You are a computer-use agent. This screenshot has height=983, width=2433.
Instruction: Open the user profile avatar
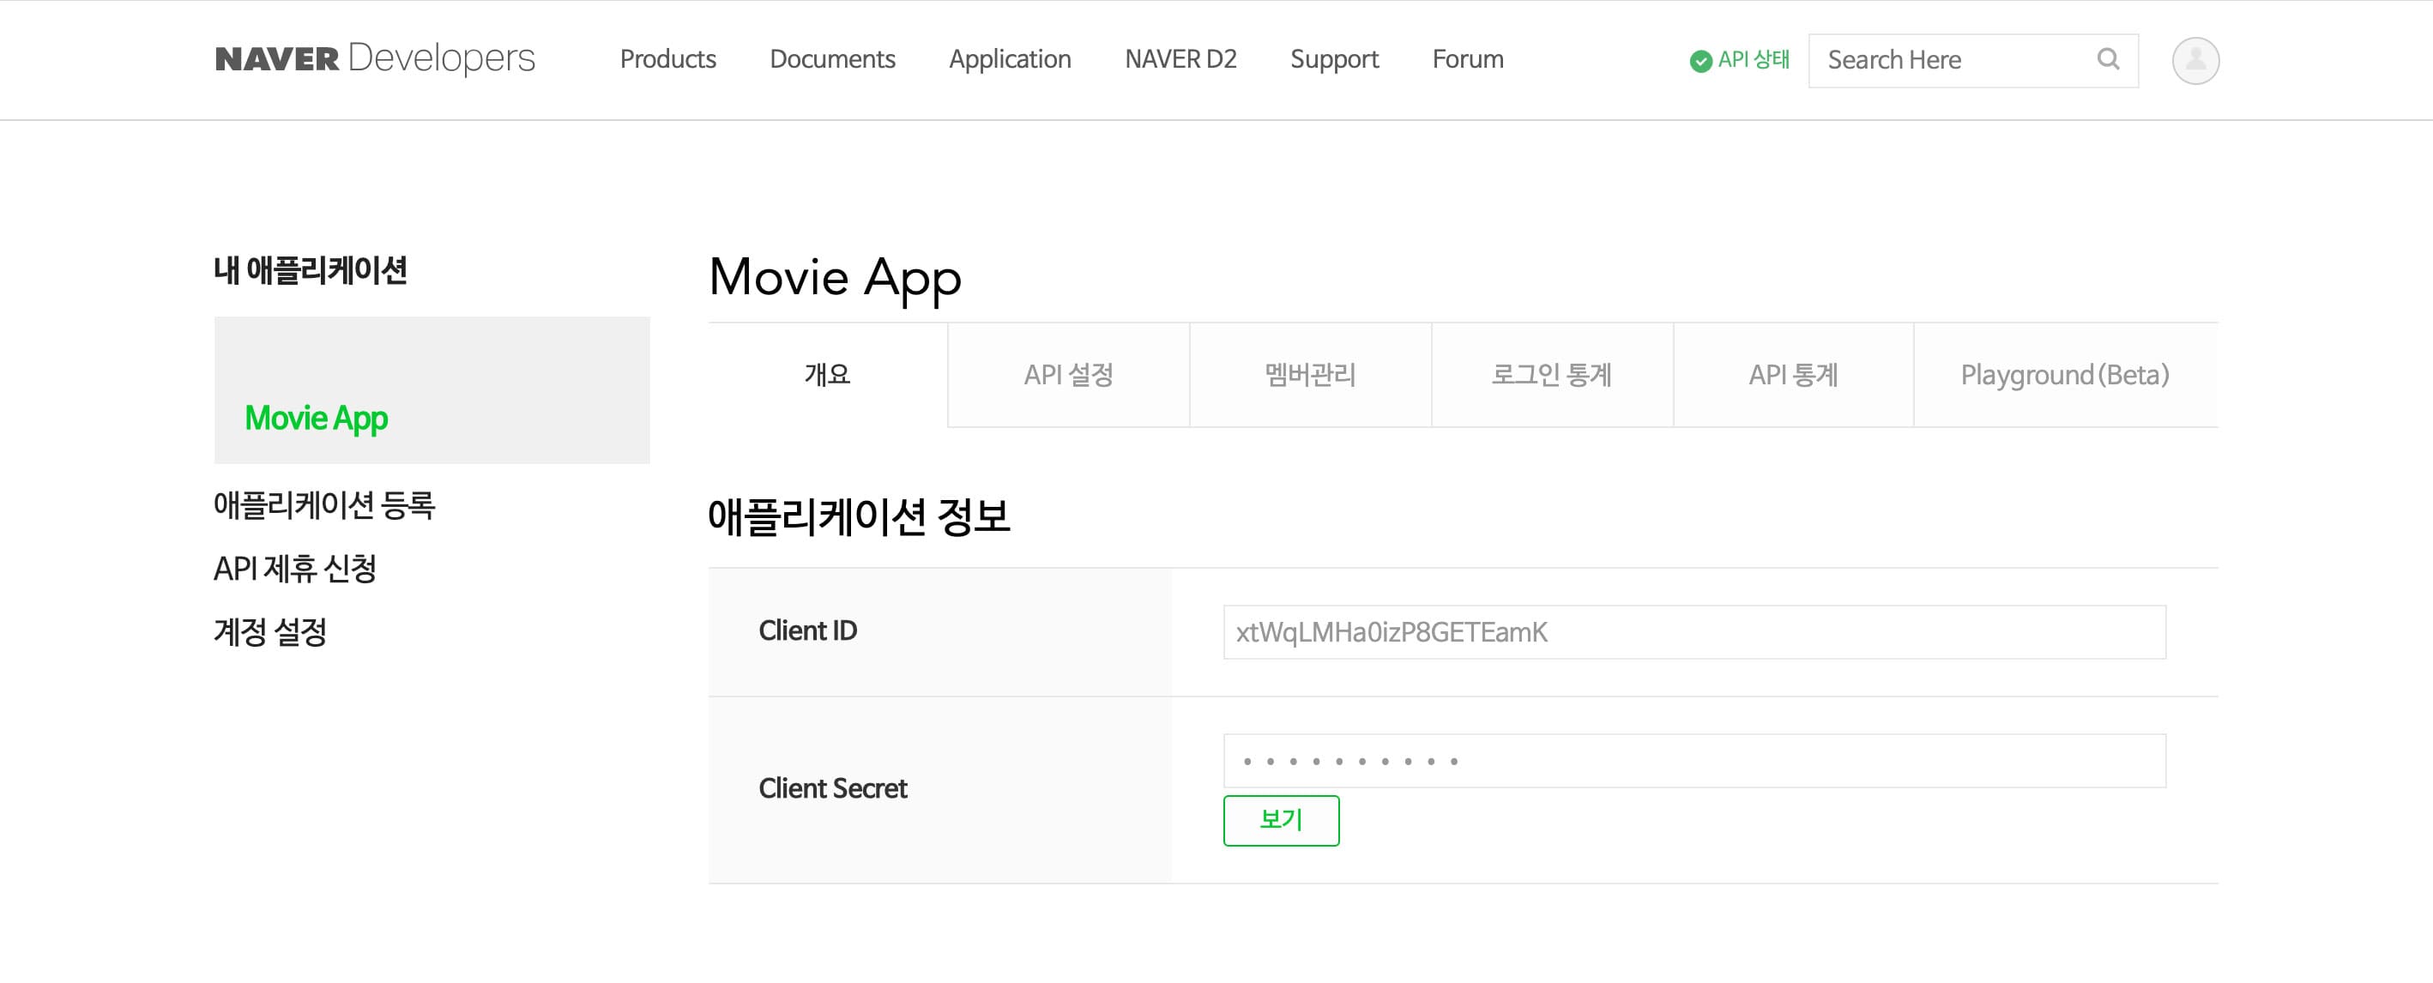[x=2195, y=60]
